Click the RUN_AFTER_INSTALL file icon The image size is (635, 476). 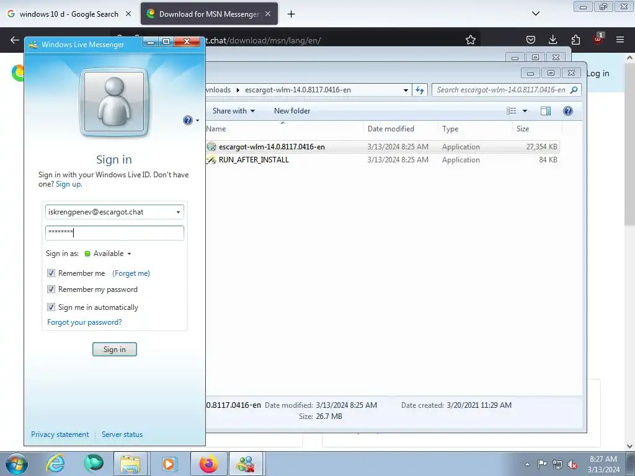click(211, 160)
